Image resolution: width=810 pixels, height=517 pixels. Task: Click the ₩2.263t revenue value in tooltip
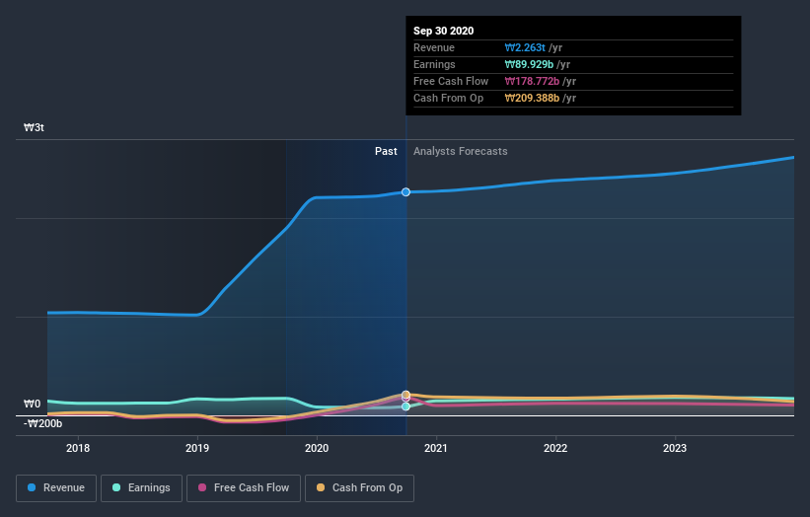[525, 47]
